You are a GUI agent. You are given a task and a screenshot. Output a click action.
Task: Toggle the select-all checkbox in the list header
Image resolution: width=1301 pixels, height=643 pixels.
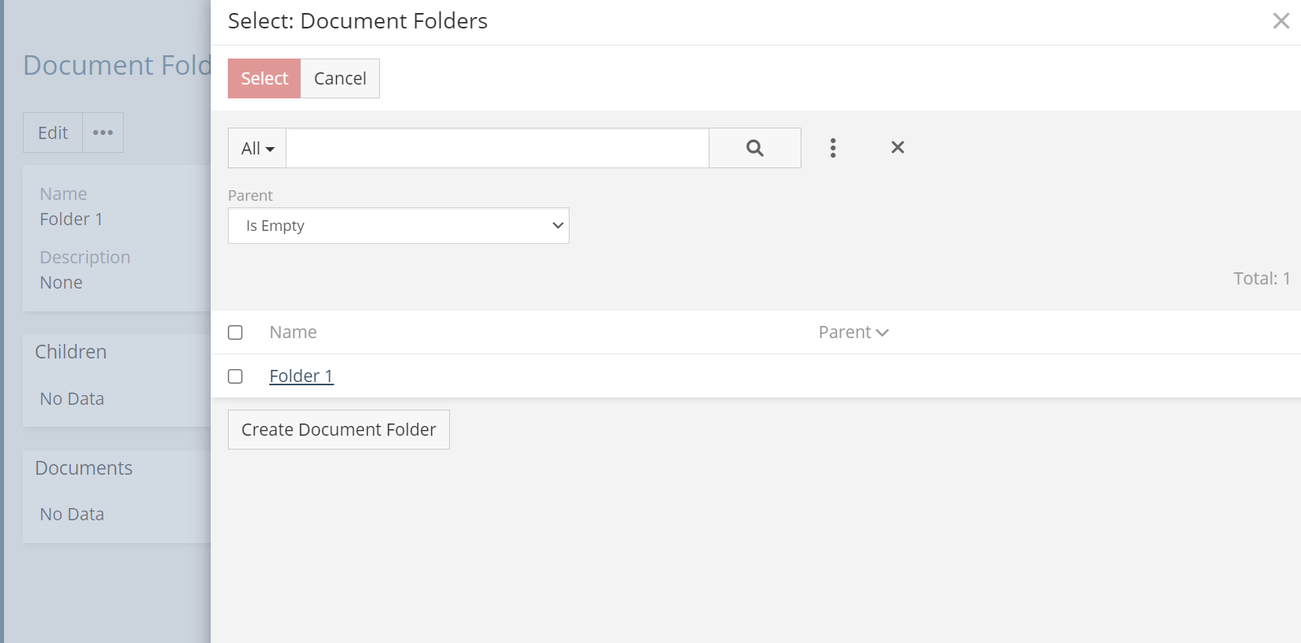(235, 332)
